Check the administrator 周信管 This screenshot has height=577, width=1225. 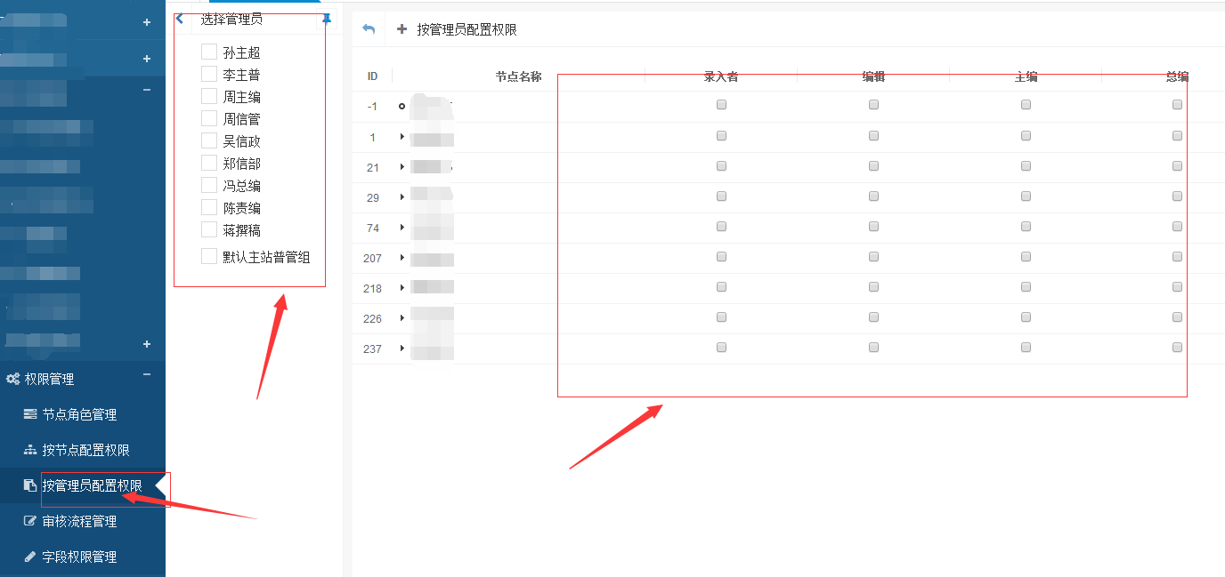pos(209,118)
